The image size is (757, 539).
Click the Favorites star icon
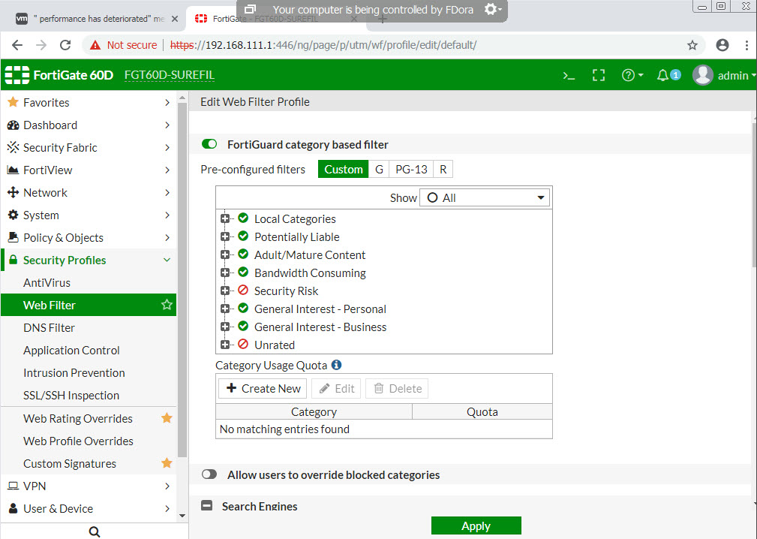tap(13, 102)
